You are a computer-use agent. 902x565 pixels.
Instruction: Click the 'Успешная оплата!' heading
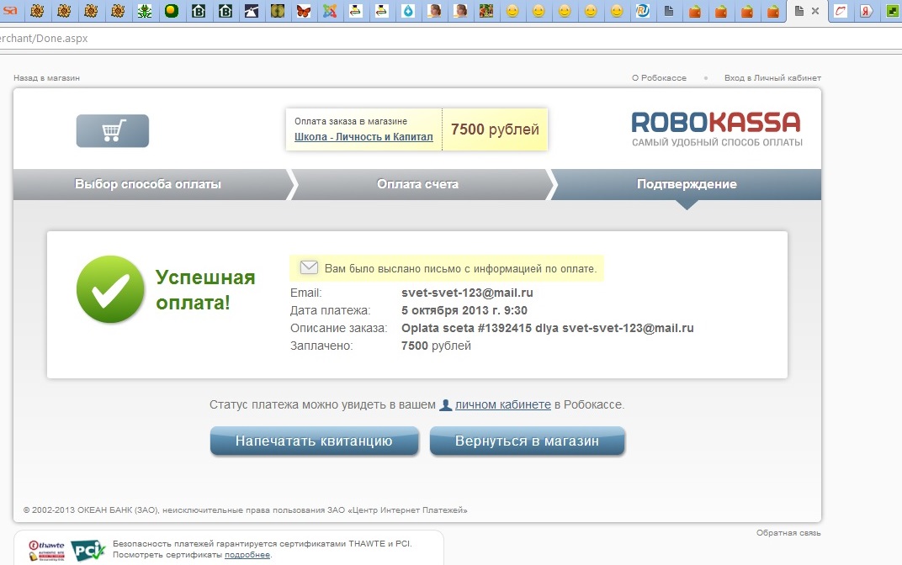[x=205, y=290]
